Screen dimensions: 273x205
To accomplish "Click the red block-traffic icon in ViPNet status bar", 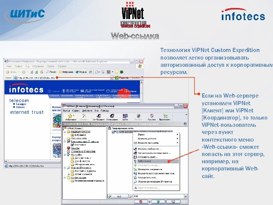I will click(141, 202).
